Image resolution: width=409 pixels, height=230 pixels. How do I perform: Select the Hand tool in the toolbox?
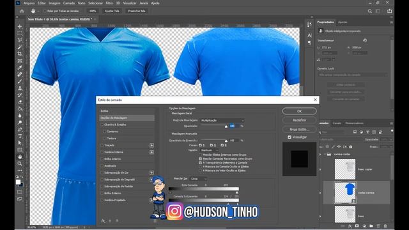coord(20,157)
